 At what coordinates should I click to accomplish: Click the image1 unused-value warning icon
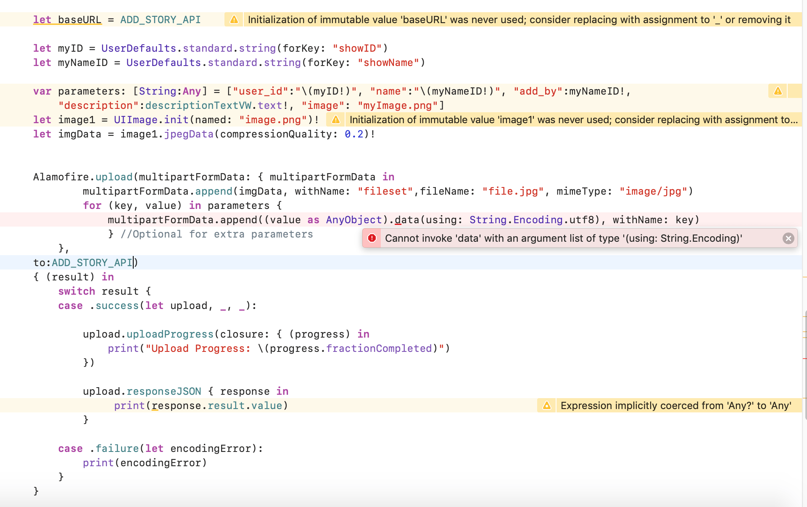coord(336,120)
